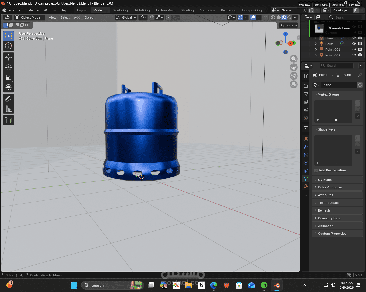Screen dimensions: 366x292
Task: Select the Select Box tool
Action: (9, 36)
